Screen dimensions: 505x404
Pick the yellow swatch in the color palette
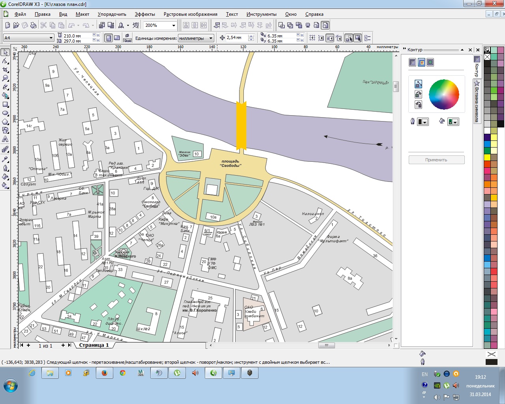tap(487, 157)
